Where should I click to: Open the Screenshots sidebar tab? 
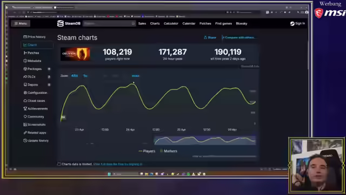coord(34,125)
